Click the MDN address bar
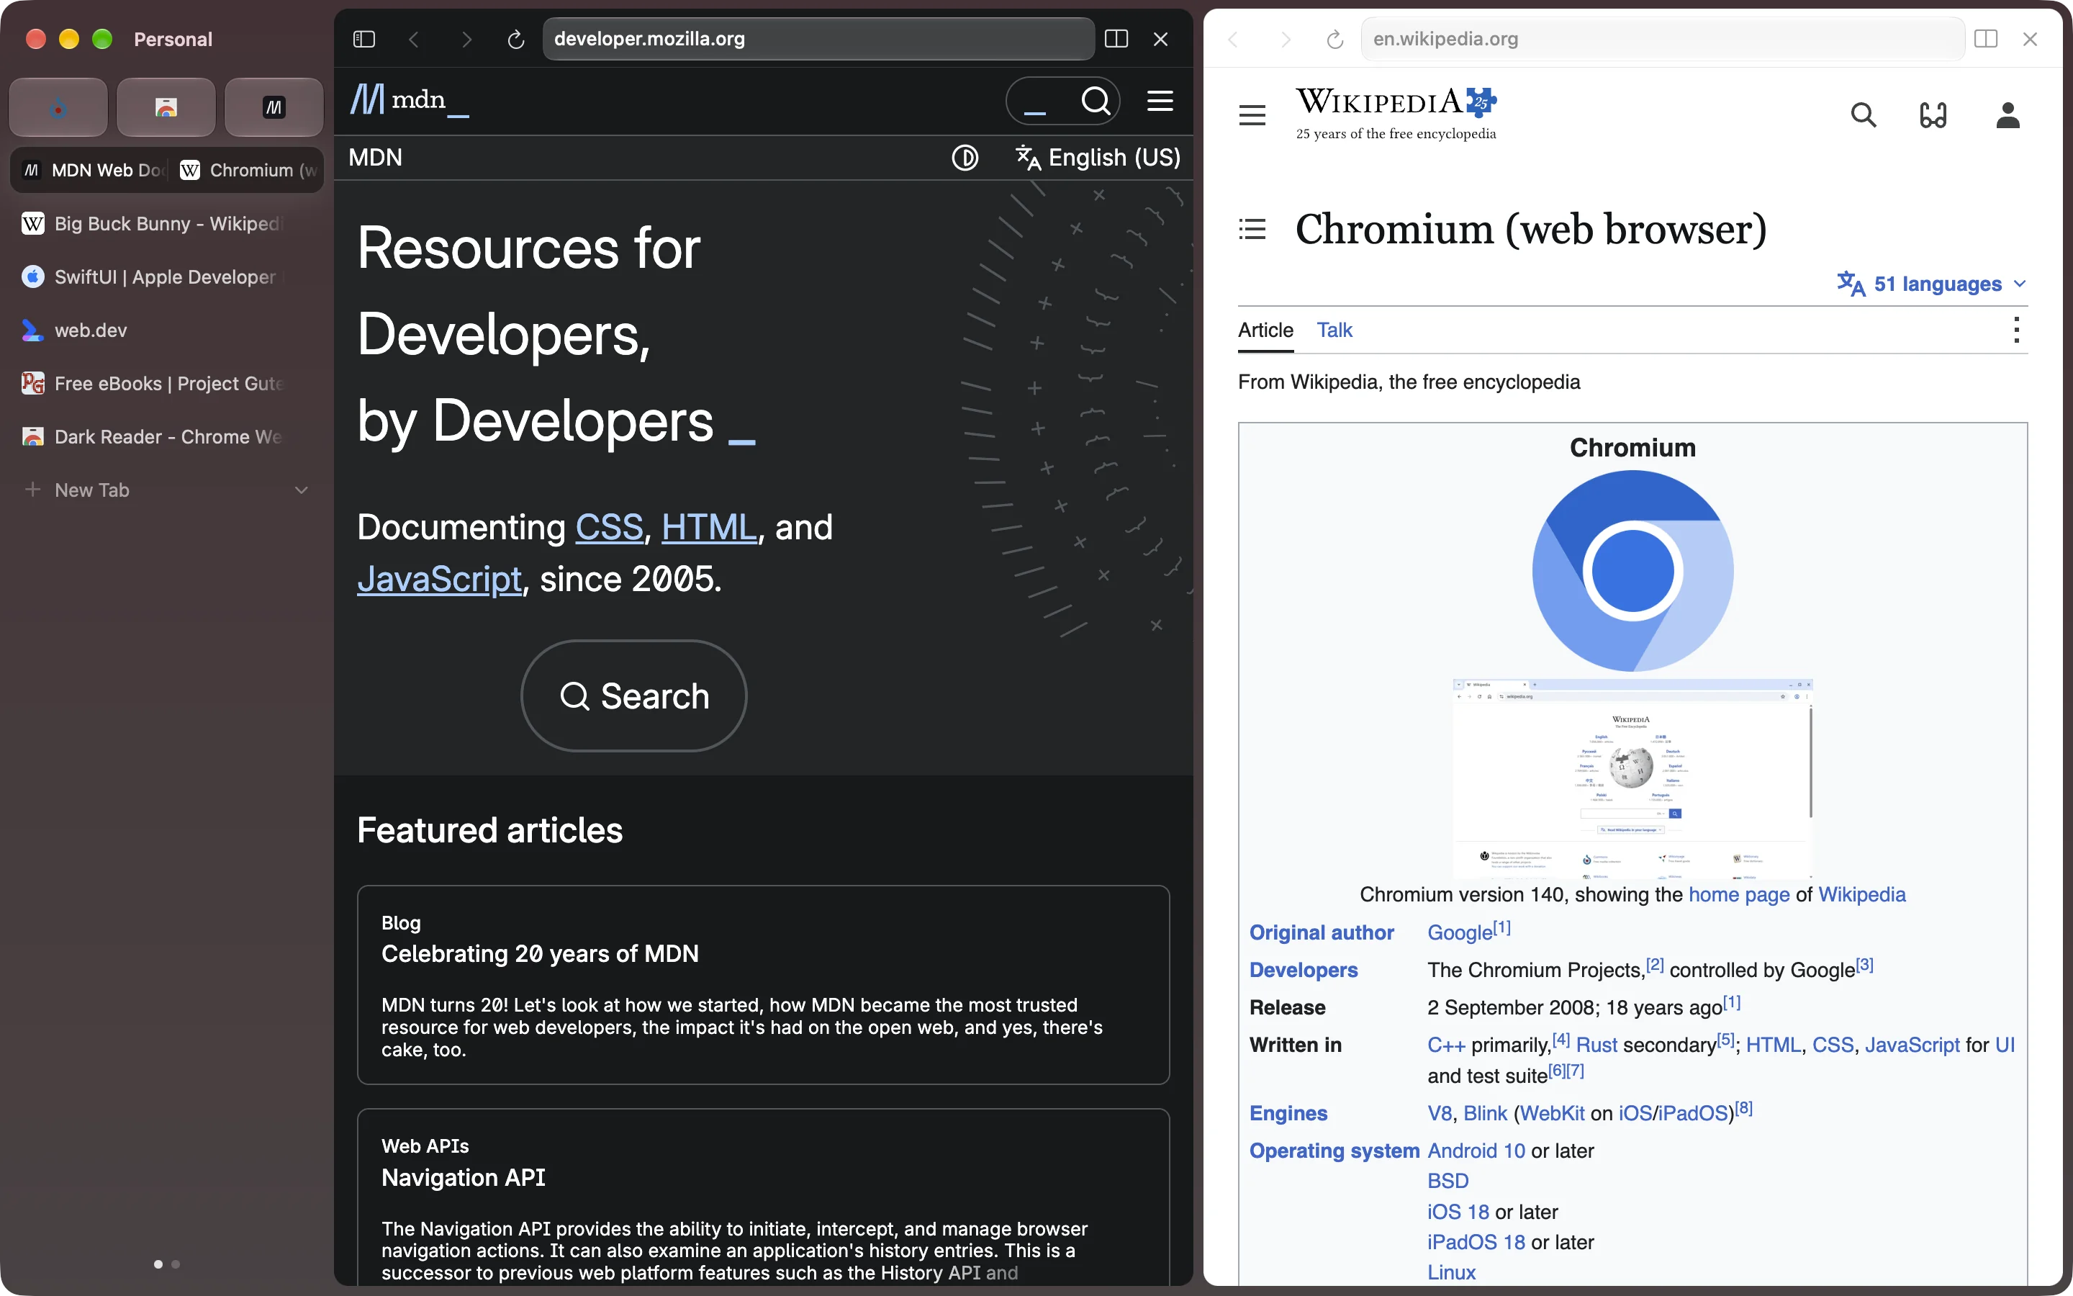The width and height of the screenshot is (2073, 1296). [818, 40]
